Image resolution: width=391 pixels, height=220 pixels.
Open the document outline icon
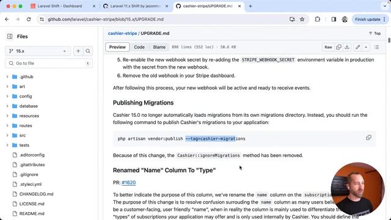click(x=376, y=47)
